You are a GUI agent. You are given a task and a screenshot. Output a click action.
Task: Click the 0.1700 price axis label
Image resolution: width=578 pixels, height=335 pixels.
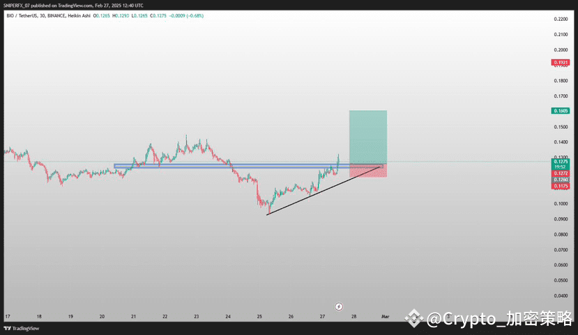pos(561,96)
